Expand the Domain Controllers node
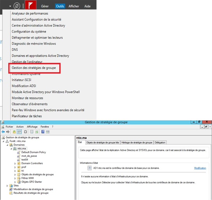The height and width of the screenshot is (200, 212). tap(15, 163)
